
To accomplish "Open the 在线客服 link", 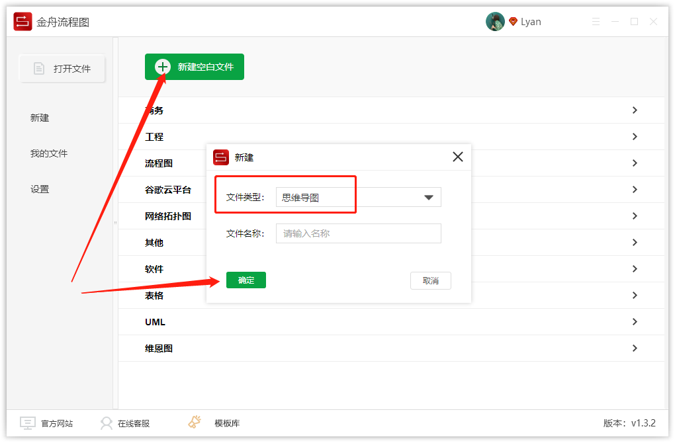I will point(134,424).
